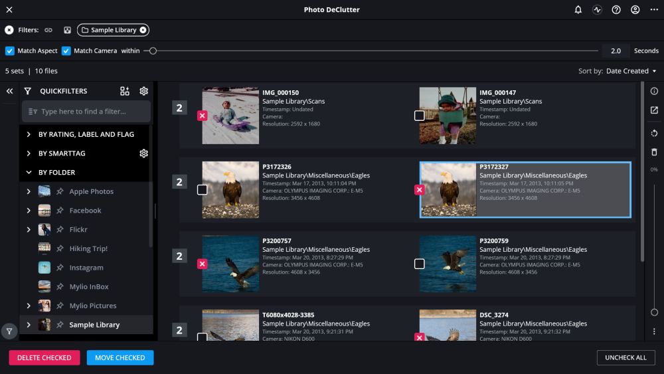The width and height of the screenshot is (664, 374).
Task: Close Photo DeClutter with the X icon
Action: [9, 10]
